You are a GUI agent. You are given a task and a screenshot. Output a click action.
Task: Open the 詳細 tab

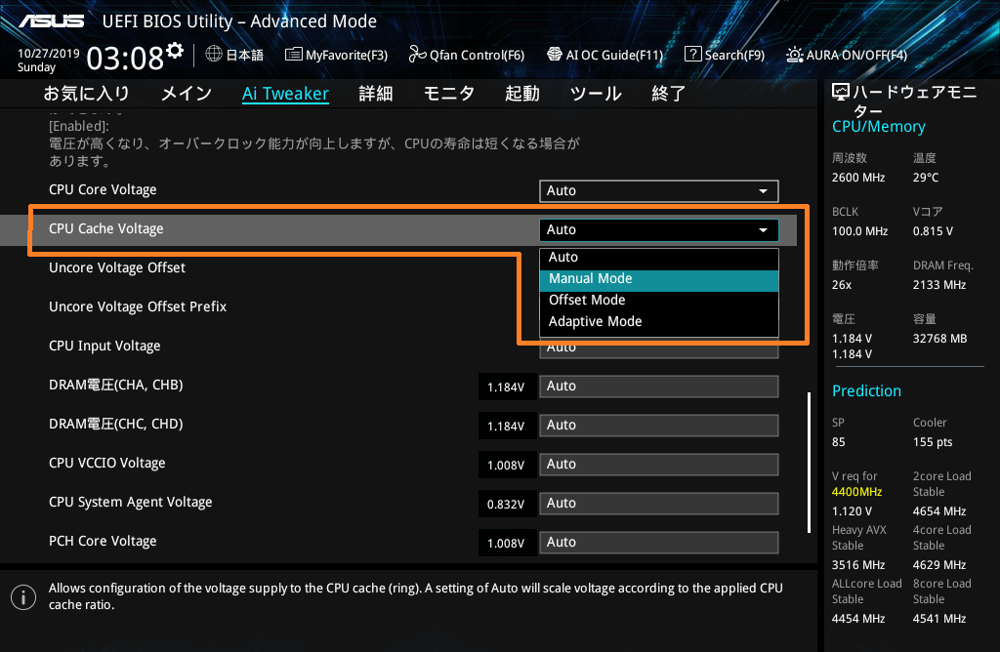tap(376, 94)
